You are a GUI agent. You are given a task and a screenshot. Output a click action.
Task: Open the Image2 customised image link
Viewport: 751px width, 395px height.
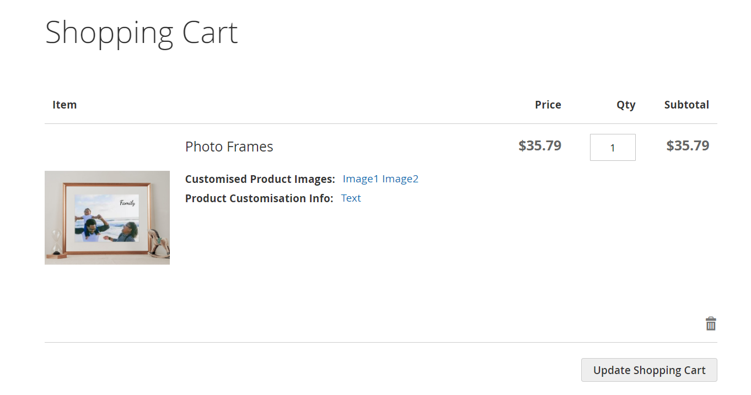(x=400, y=179)
